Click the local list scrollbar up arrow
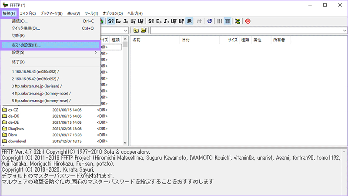 point(125,44)
